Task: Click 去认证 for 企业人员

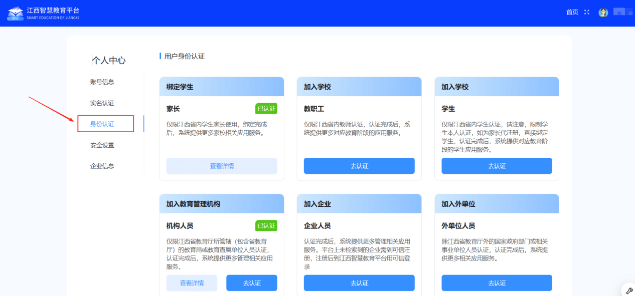Action: tap(359, 283)
